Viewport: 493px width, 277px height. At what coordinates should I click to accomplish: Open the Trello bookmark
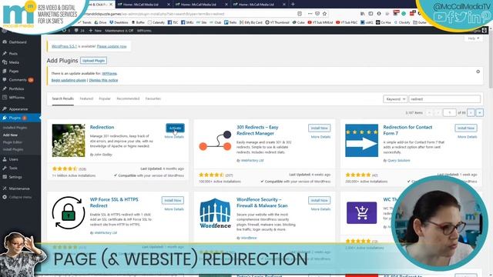pyautogui.click(x=230, y=22)
